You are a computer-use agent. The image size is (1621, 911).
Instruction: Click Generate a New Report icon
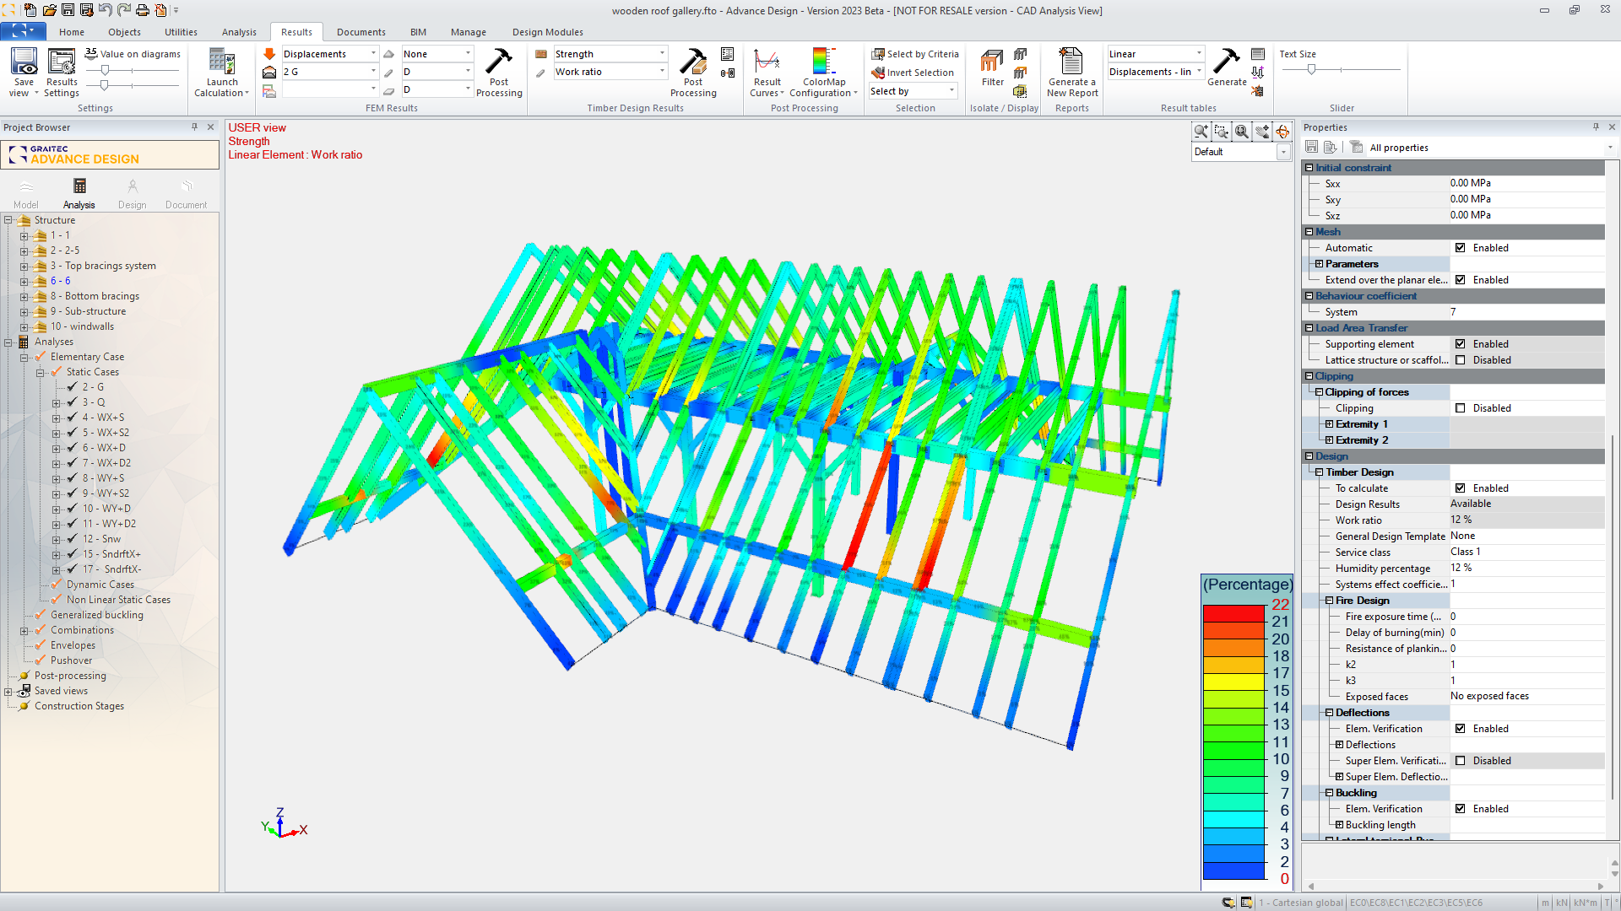[1071, 62]
